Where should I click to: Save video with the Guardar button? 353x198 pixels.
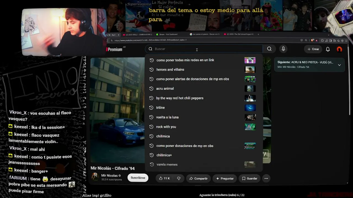pos(250,178)
